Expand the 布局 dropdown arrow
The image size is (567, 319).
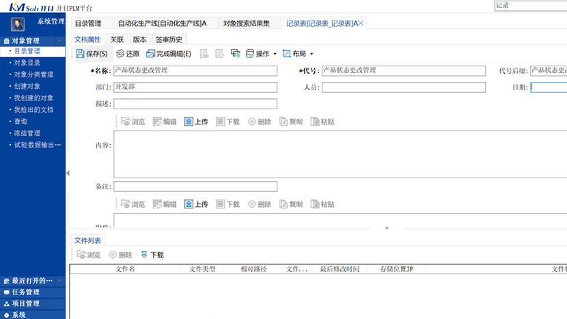click(x=312, y=54)
